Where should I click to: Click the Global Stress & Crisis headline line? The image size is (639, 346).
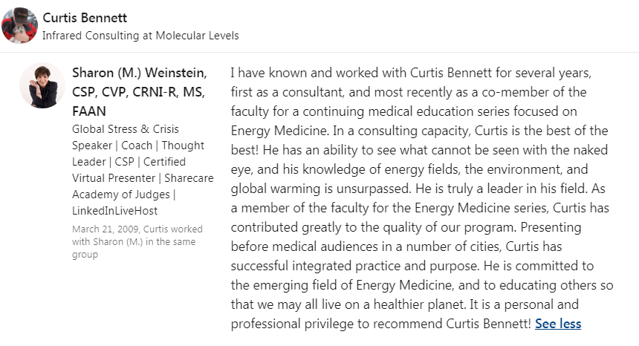point(126,129)
